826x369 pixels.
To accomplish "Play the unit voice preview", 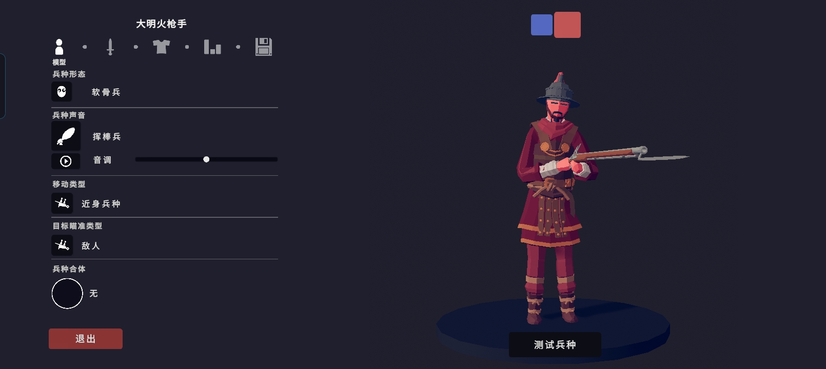I will 66,161.
